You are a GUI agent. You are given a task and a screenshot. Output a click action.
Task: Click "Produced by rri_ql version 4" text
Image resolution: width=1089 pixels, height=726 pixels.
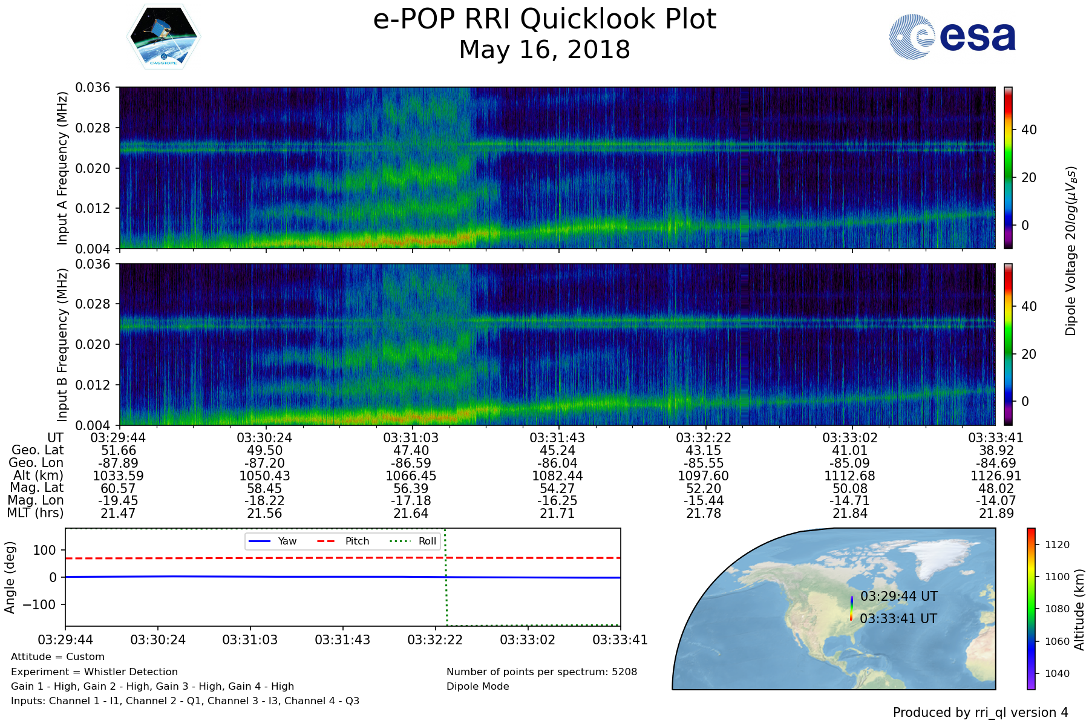(980, 713)
